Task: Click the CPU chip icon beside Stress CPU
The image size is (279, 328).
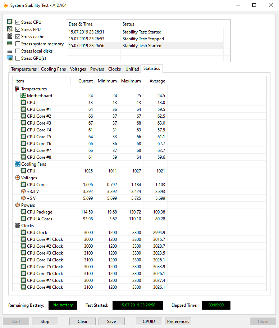Action: tap(10, 22)
